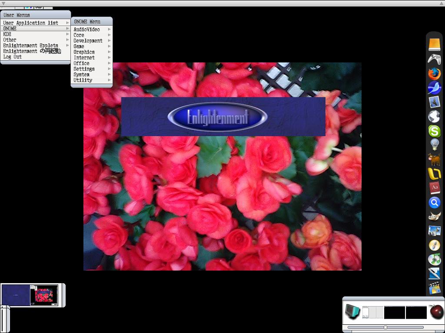The width and height of the screenshot is (445, 333).
Task: Open Enlightenment Epplets entry
Action: (31, 46)
